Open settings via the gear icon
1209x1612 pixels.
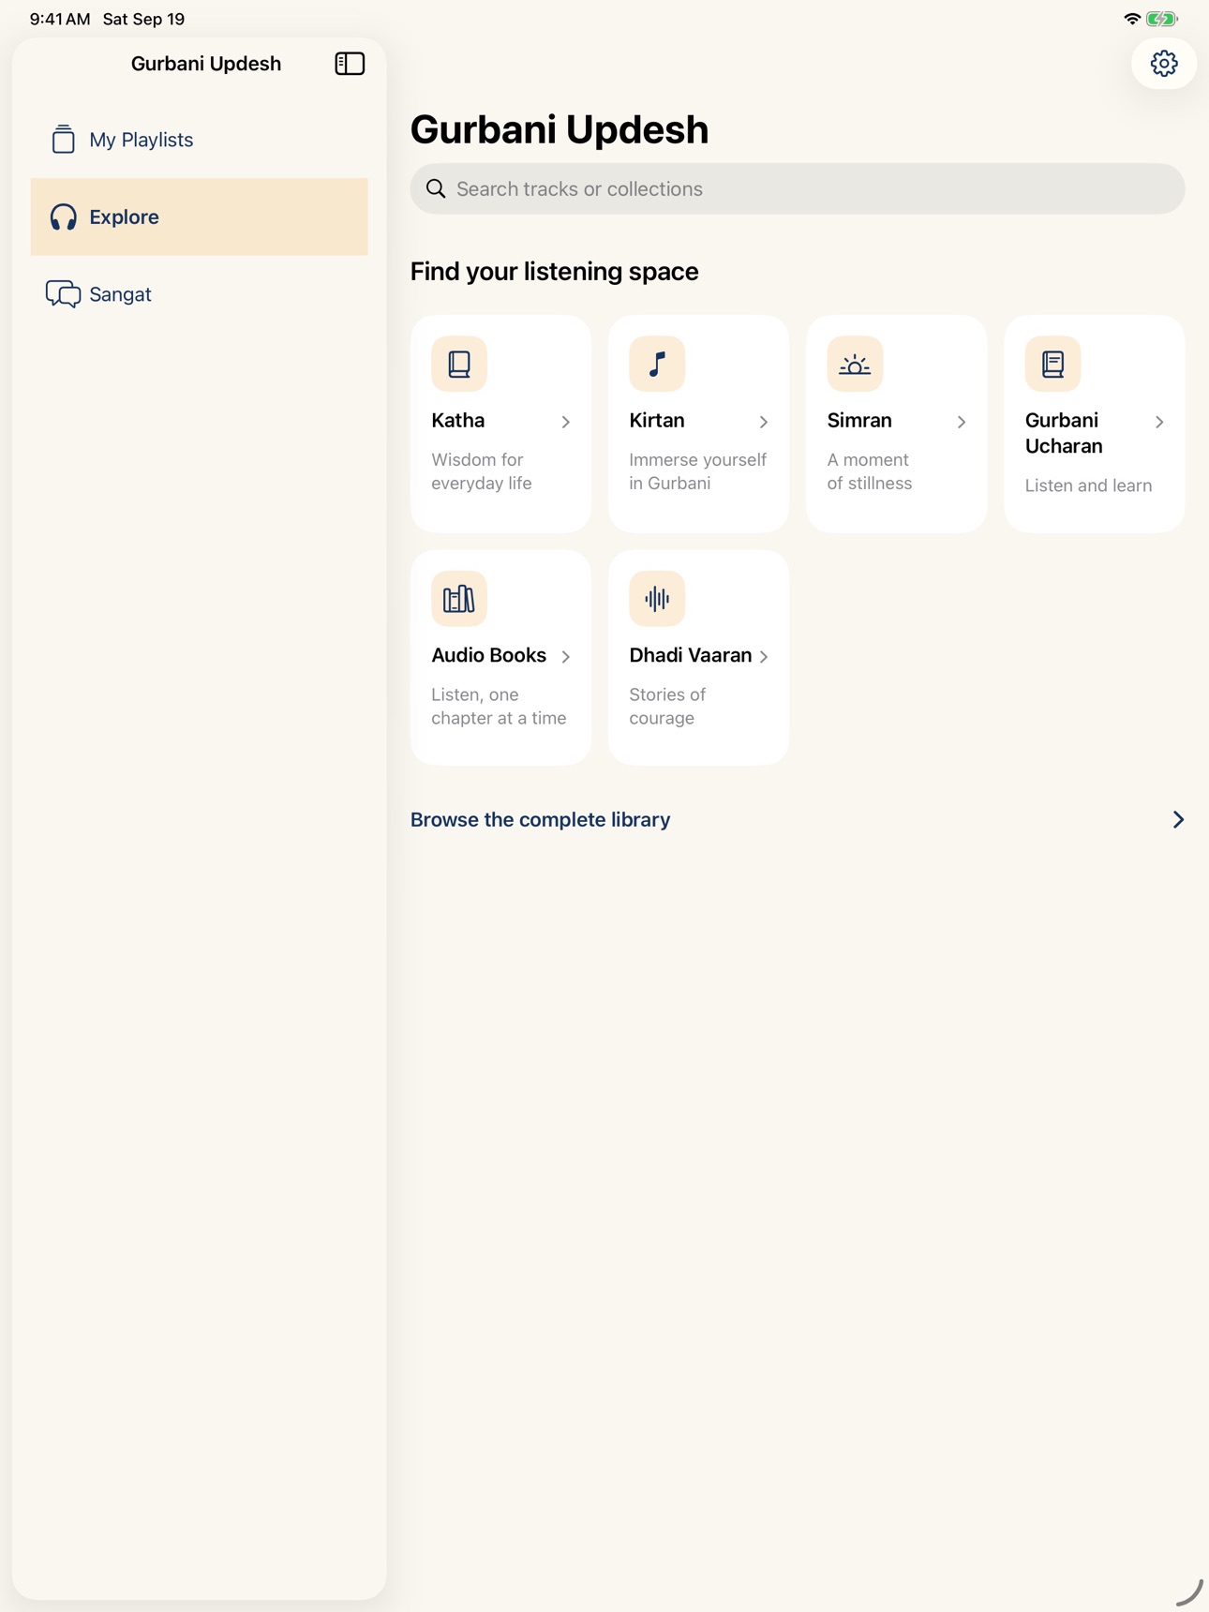click(x=1164, y=64)
